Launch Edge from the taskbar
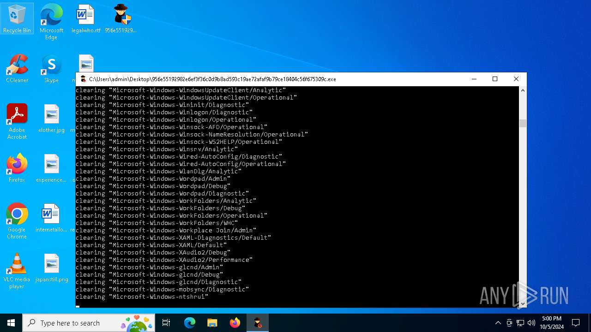591x332 pixels. pos(190,323)
